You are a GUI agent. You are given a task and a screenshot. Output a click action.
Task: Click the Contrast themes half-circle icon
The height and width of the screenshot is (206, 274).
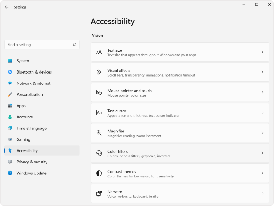(99, 173)
